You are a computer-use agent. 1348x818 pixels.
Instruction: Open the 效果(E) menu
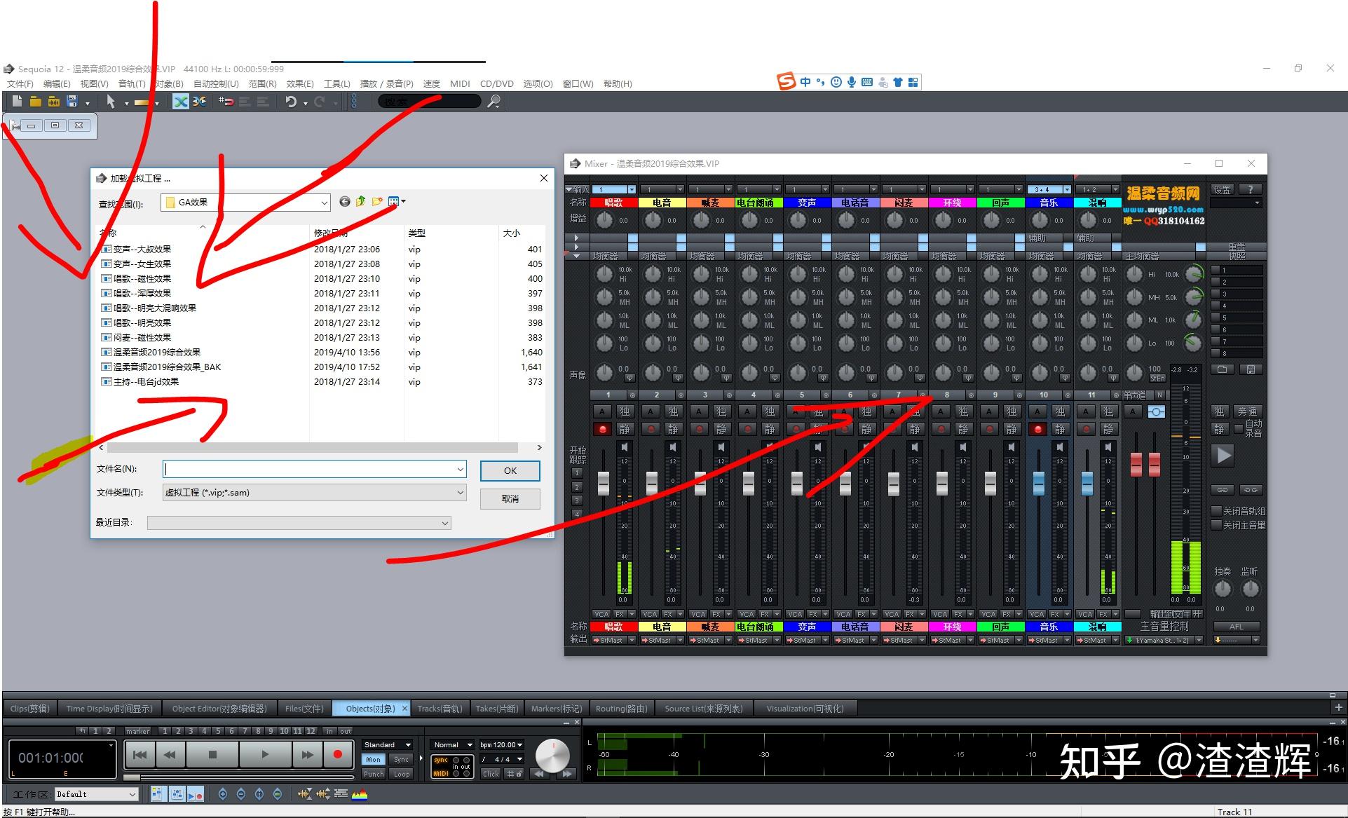[300, 83]
